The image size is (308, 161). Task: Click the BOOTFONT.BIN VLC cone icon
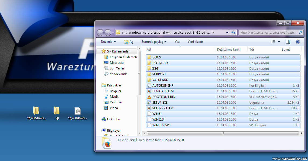click(x=149, y=97)
